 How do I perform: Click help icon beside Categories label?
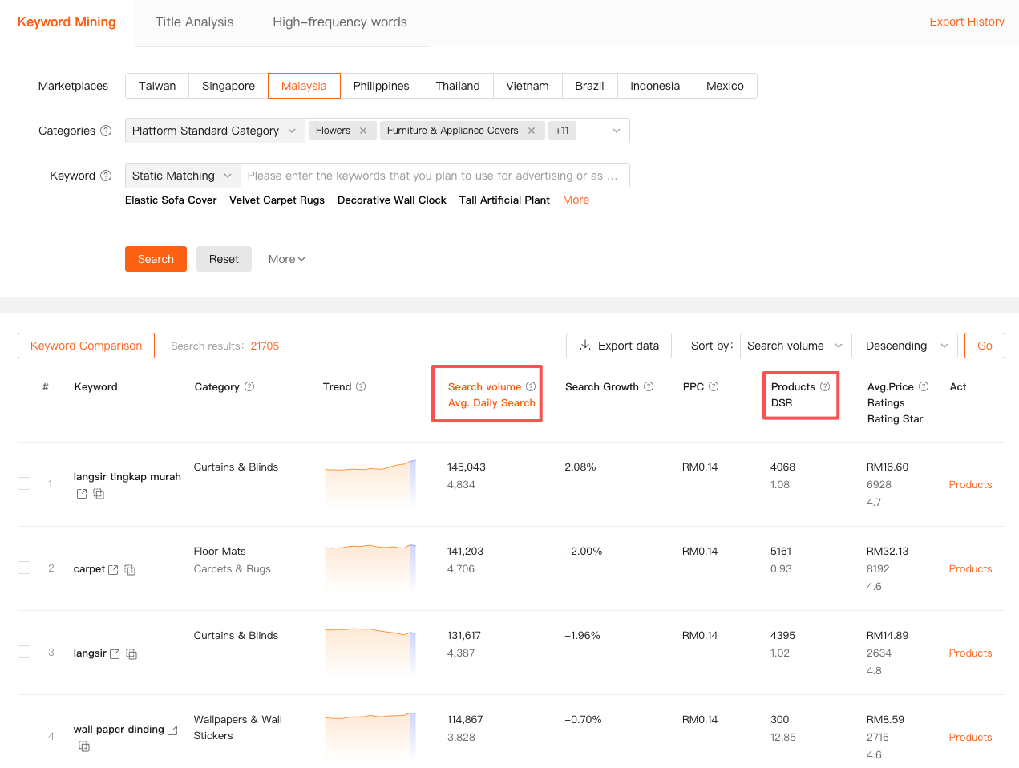tap(106, 131)
